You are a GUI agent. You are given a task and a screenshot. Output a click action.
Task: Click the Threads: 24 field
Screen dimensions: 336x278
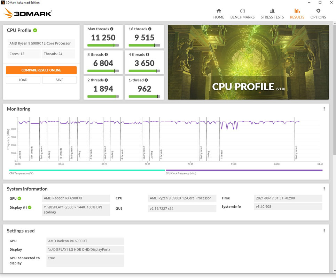tap(58, 54)
